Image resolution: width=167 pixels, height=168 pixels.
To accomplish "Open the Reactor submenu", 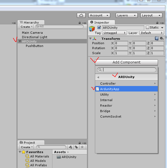I will 126,106.
